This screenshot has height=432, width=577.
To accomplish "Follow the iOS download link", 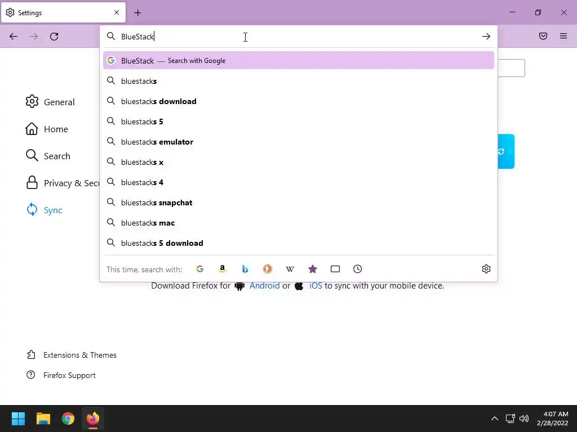I will tap(316, 285).
